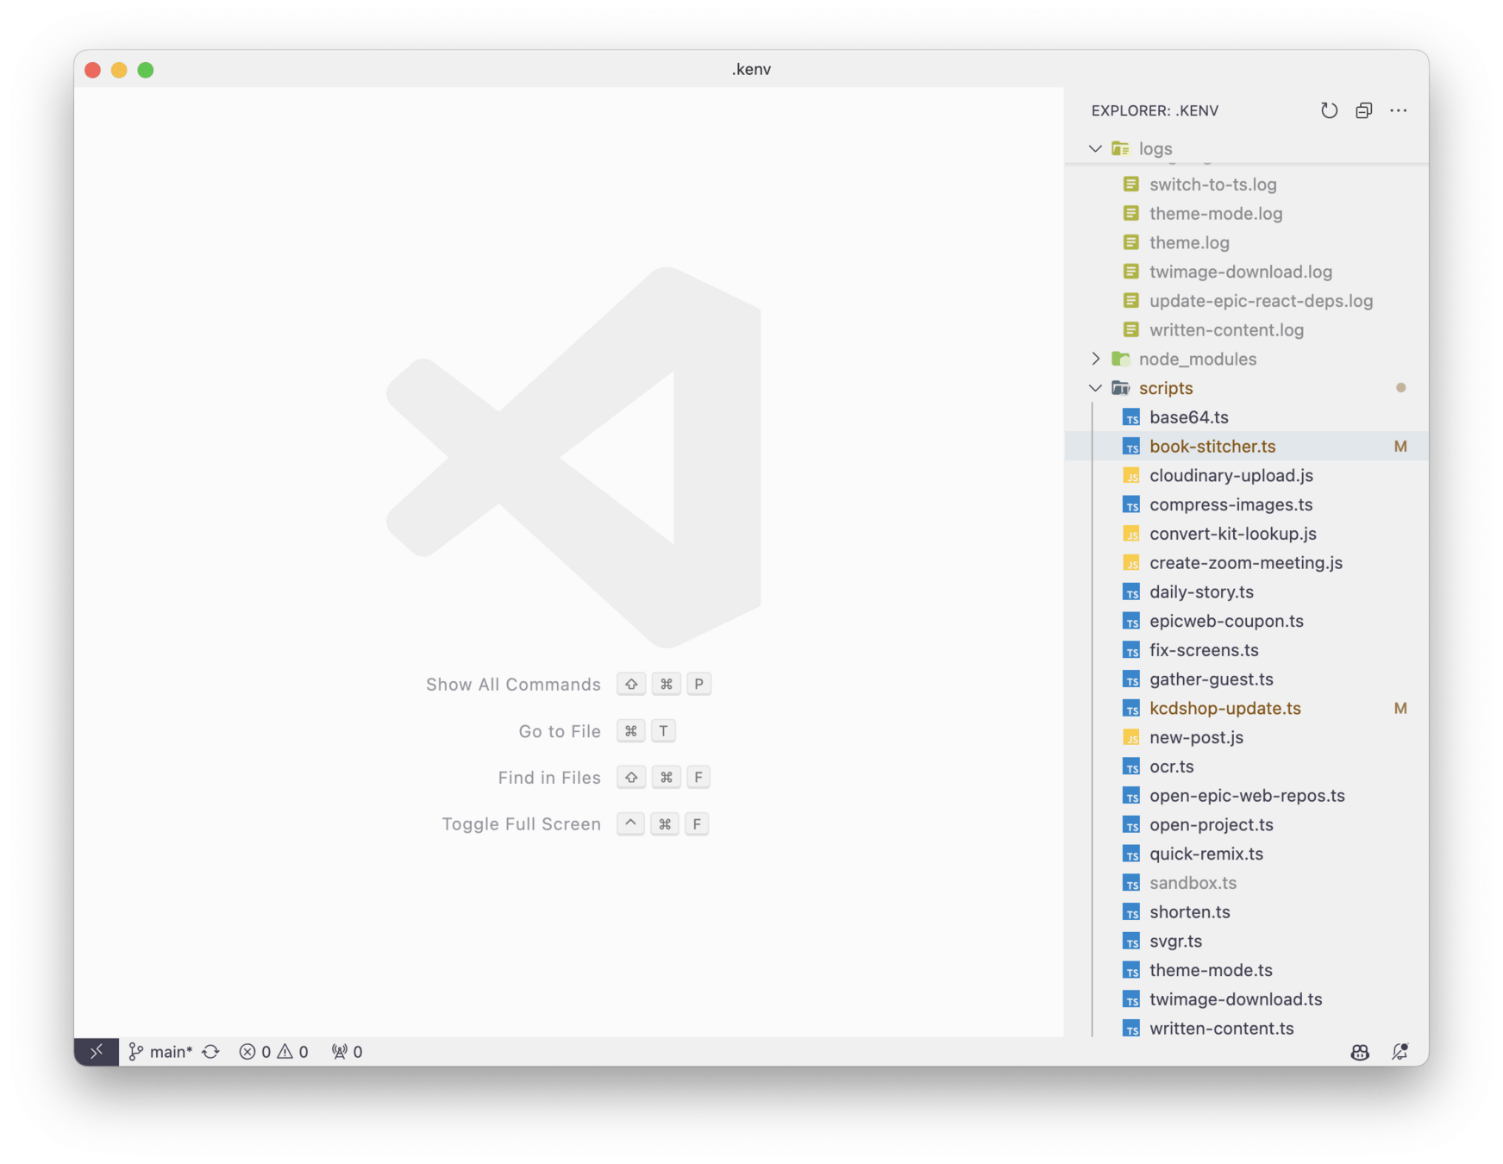Open theme.log file

[1247, 242]
